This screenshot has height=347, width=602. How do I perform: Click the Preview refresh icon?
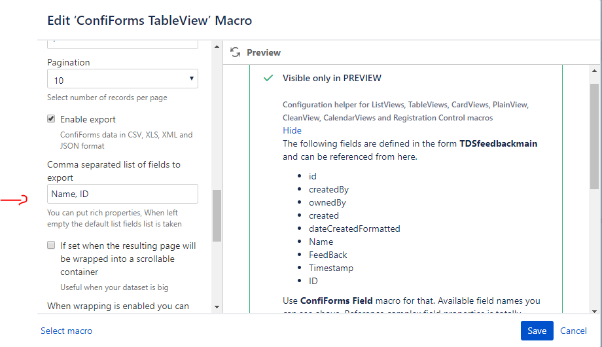coord(236,52)
